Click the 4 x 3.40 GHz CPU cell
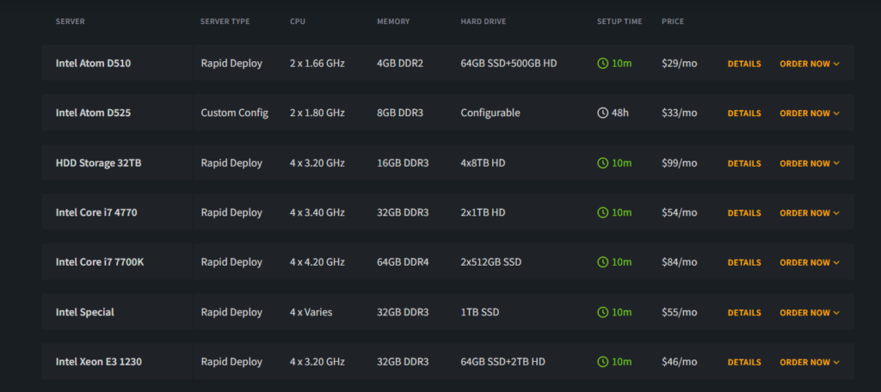Screen dimensions: 881x392 click(x=317, y=213)
